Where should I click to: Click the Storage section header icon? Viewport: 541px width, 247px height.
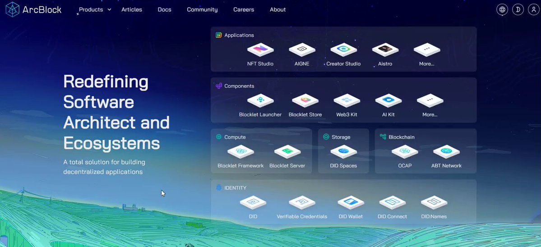tap(326, 137)
